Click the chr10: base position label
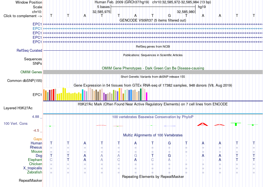 [37, 12]
